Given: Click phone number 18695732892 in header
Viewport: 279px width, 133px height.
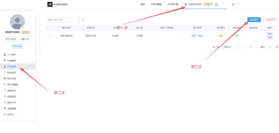Looking at the screenshot, I should click(195, 4).
